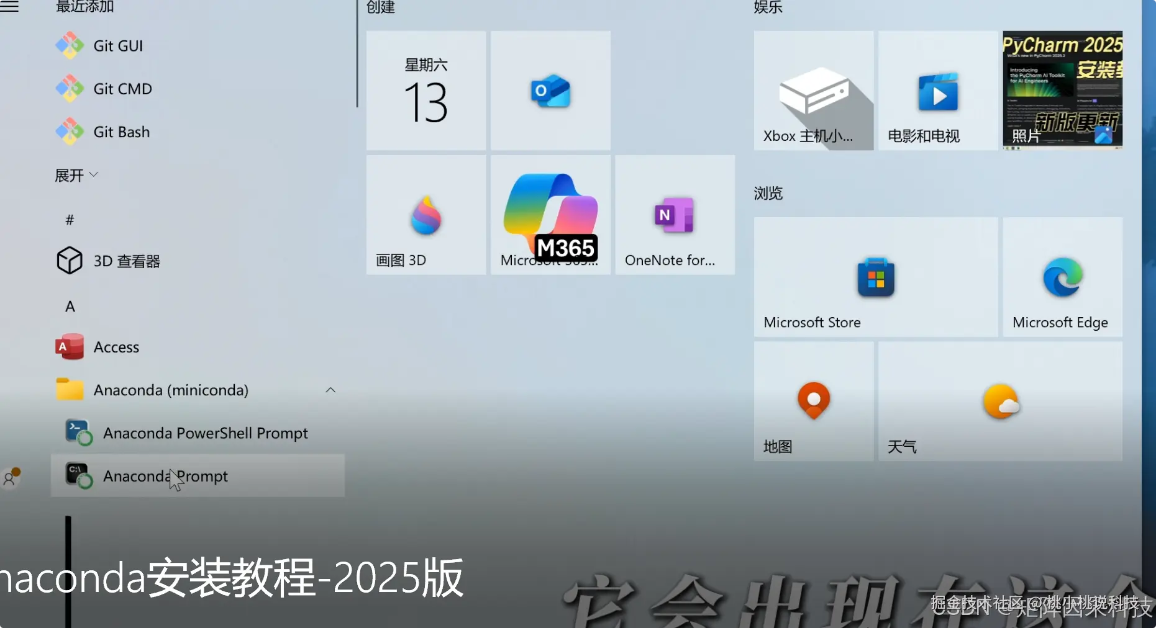The height and width of the screenshot is (628, 1156).
Task: Click the Anaconda PowerShell Prompt label
Action: (206, 433)
